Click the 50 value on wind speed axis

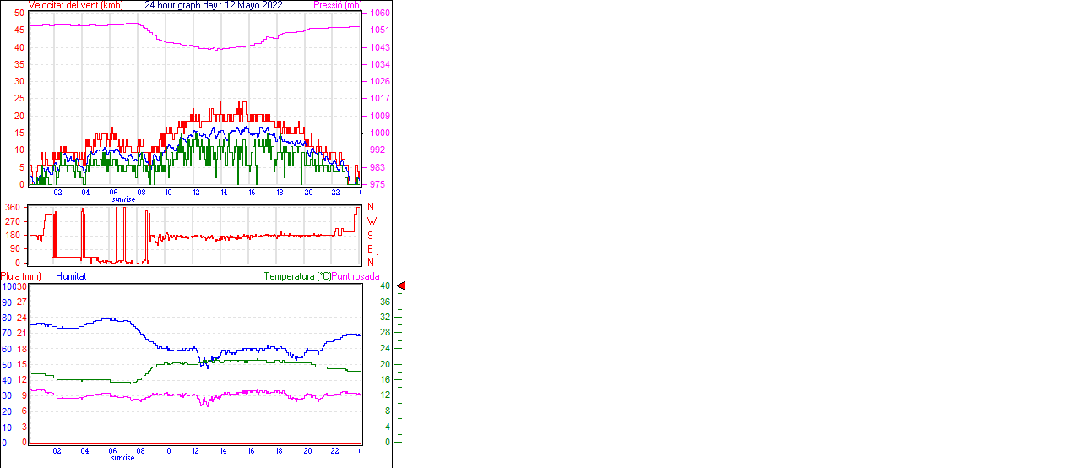point(19,14)
